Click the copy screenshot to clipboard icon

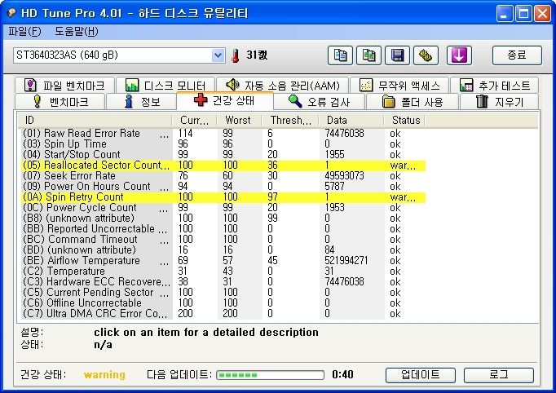[368, 55]
